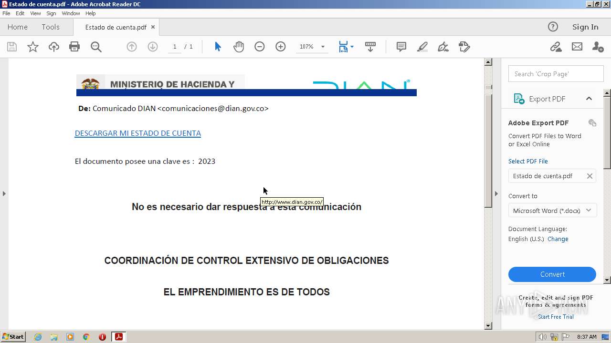The width and height of the screenshot is (611, 343).
Task: Open the Edit menu
Action: [20, 13]
